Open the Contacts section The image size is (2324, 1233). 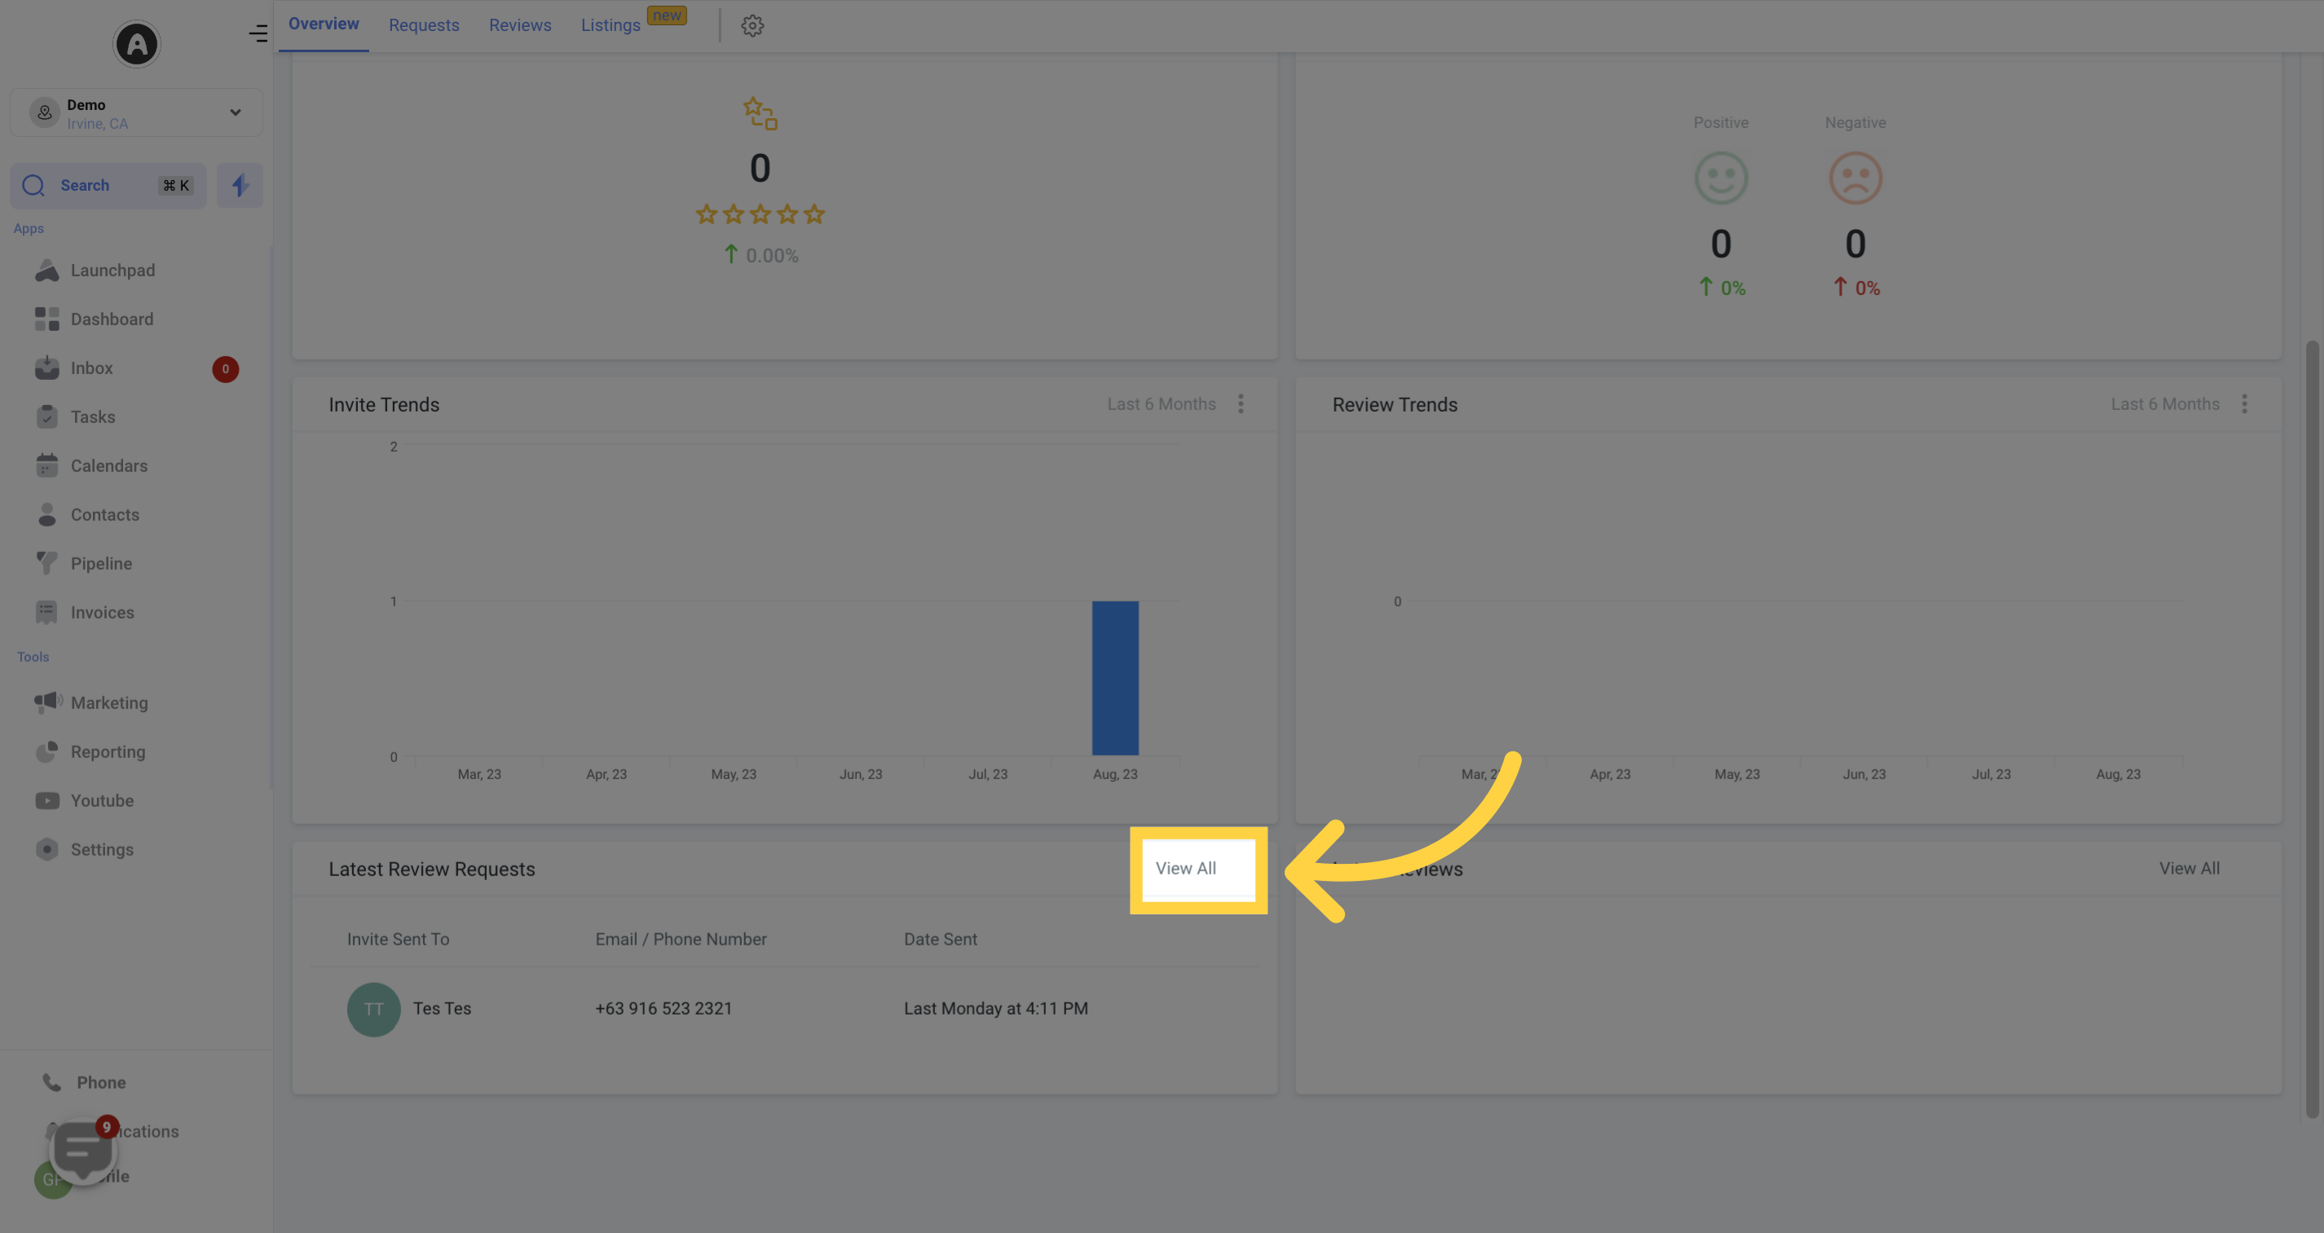[104, 515]
